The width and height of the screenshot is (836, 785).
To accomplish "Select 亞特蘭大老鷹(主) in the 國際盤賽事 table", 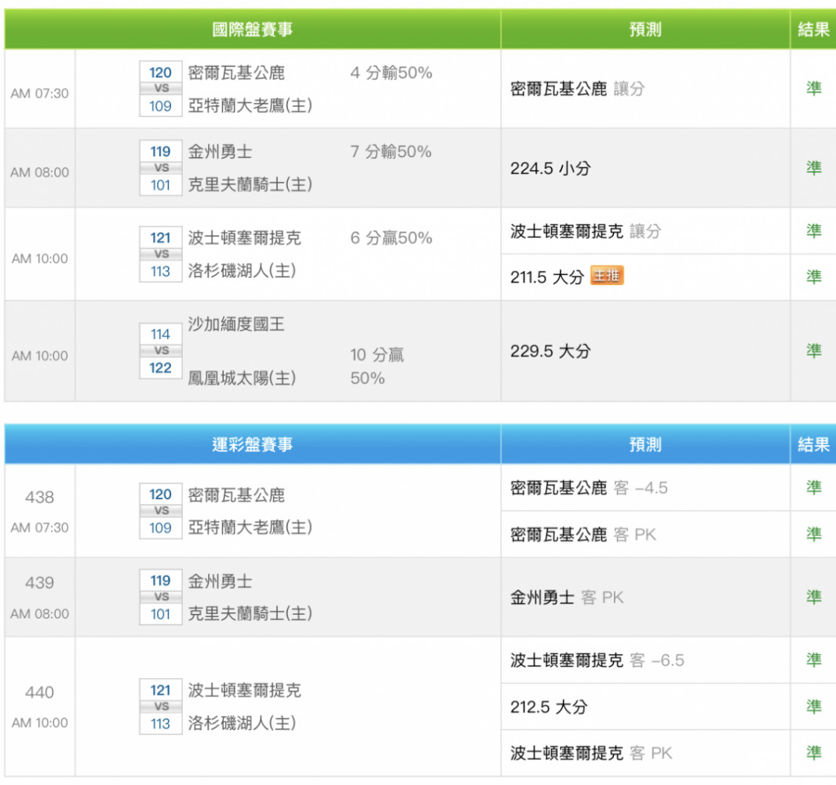I will (x=250, y=106).
